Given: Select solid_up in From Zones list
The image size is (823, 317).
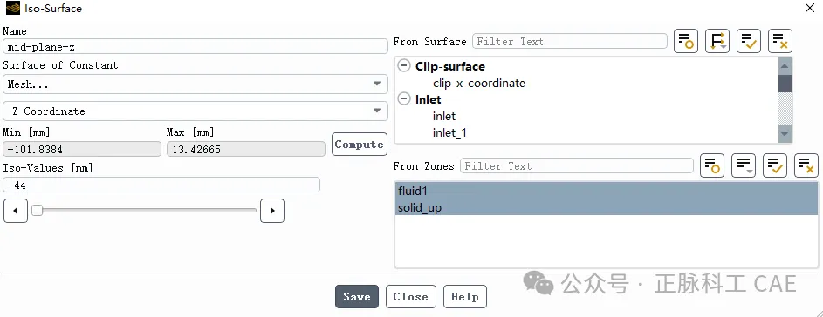Looking at the screenshot, I should pos(607,207).
